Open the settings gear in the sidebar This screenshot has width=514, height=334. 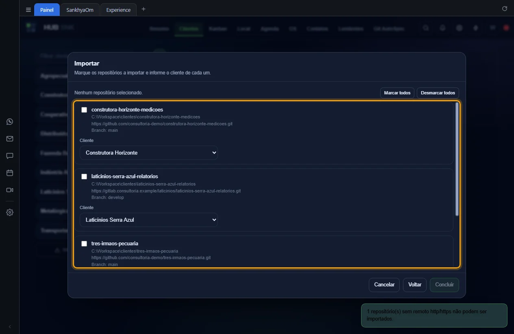10,212
